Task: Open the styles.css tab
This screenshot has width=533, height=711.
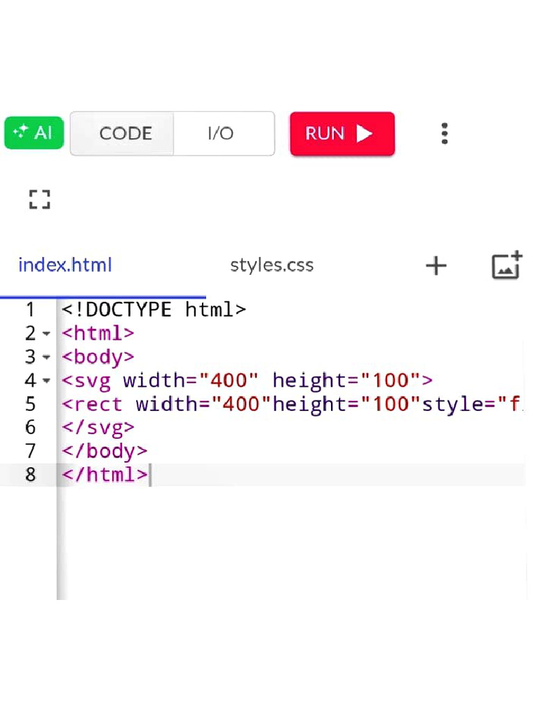Action: click(271, 265)
